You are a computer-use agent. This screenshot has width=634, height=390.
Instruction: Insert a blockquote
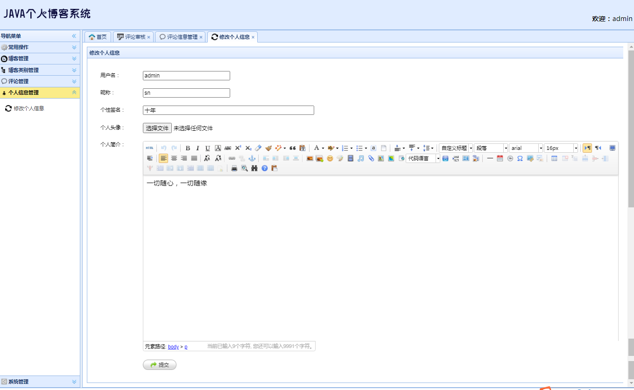pos(293,148)
